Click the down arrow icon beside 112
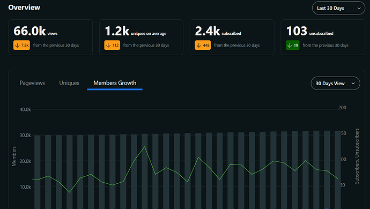Image resolution: width=370 pixels, height=209 pixels. 108,46
